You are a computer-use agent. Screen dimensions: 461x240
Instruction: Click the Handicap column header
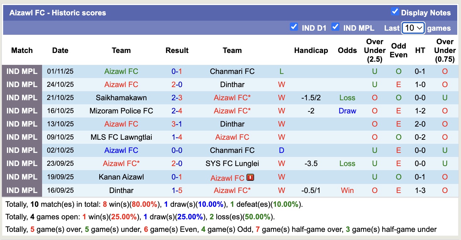tap(311, 50)
